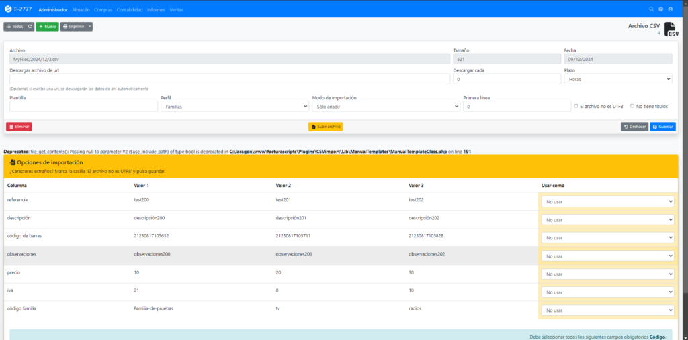Click the search magnifier icon in navbar
688x340 pixels.
651,9
